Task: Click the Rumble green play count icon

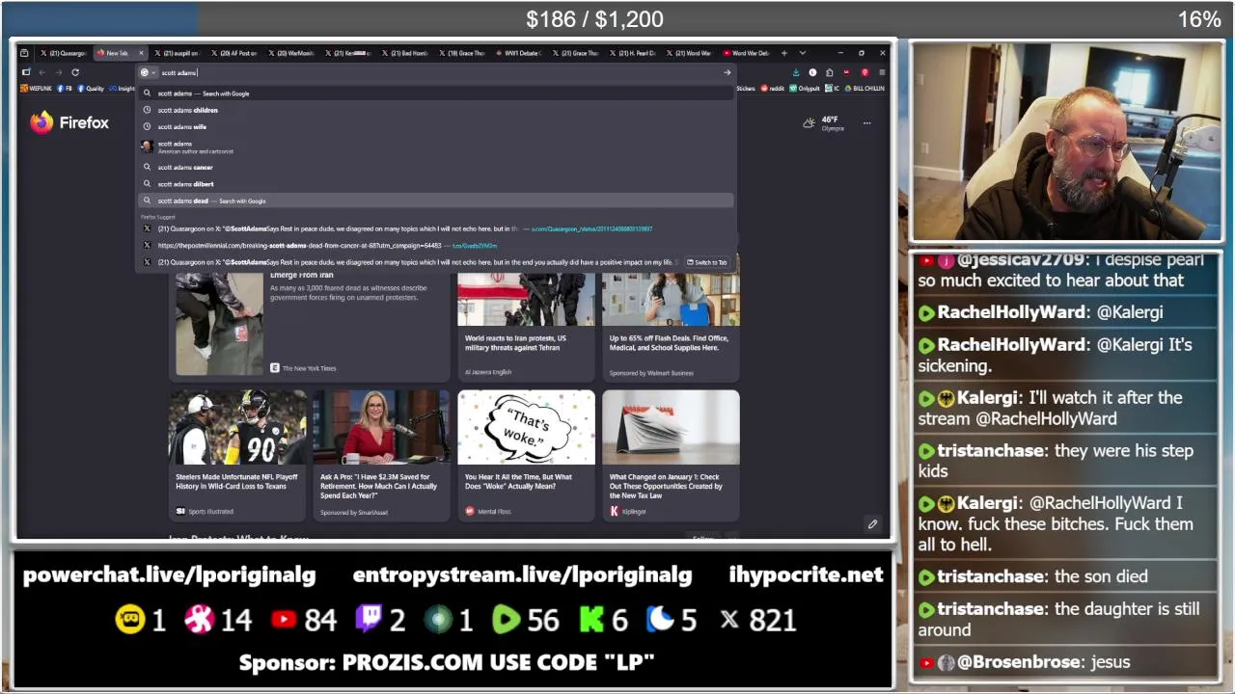Action: point(506,620)
